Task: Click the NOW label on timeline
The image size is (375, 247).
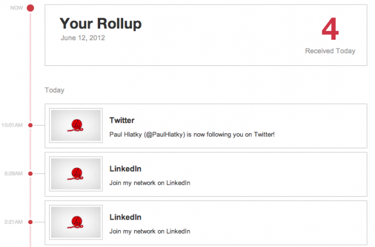Action: 16,8
